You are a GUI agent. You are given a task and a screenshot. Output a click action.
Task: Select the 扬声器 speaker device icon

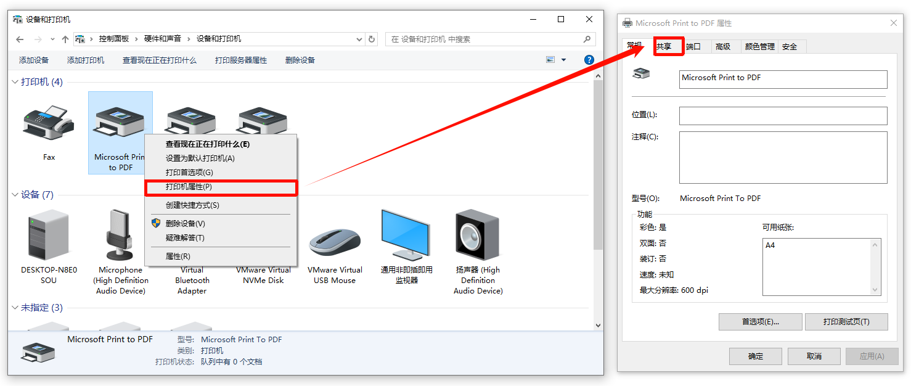click(478, 235)
